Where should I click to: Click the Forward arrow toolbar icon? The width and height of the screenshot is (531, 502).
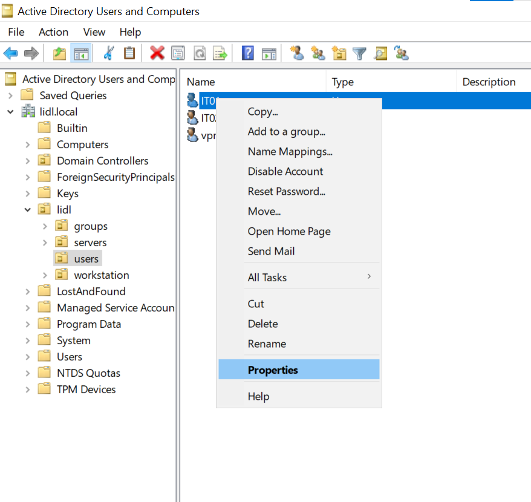coord(31,53)
